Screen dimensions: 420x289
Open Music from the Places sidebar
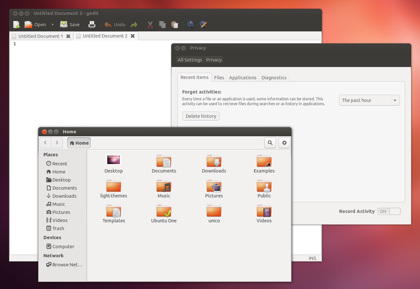coord(63,204)
